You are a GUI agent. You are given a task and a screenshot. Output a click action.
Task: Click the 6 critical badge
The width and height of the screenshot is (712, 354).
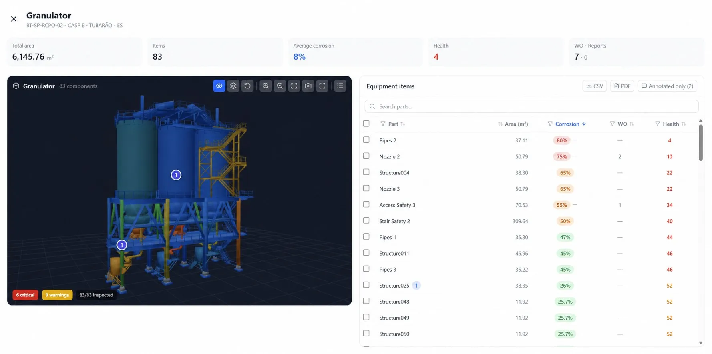(x=25, y=295)
